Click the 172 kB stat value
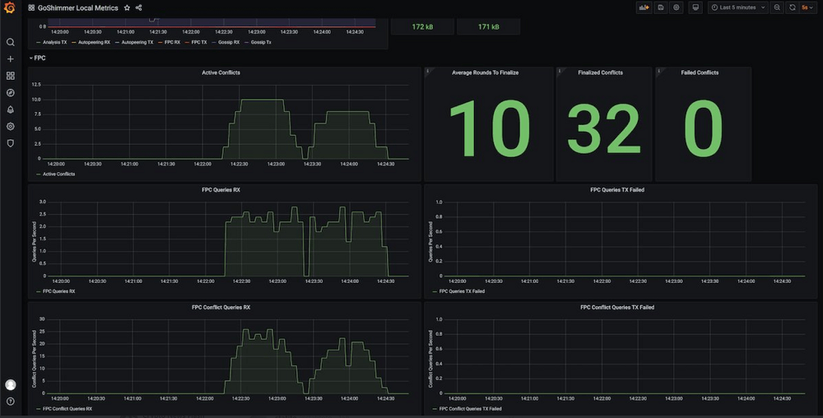This screenshot has width=823, height=418. click(422, 27)
